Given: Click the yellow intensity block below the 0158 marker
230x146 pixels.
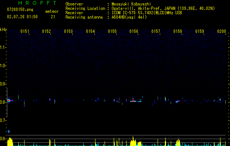Looking at the screenshot, I should point(178,142).
